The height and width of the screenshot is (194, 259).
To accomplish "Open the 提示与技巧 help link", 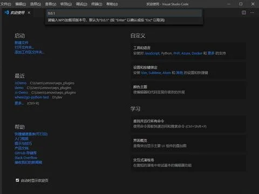I will [x=23, y=143].
